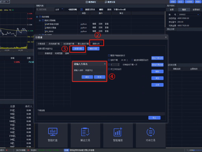The image size is (202, 152).
Task: Click +新建策略 in strategy toolbar
Action: click(73, 9)
